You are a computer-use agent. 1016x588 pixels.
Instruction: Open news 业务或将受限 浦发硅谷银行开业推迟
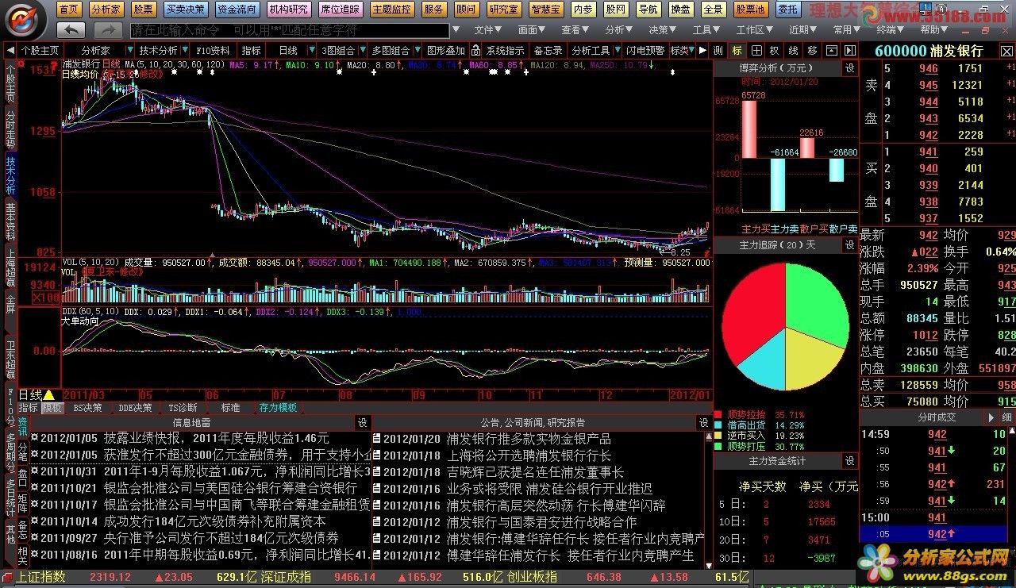(x=549, y=489)
